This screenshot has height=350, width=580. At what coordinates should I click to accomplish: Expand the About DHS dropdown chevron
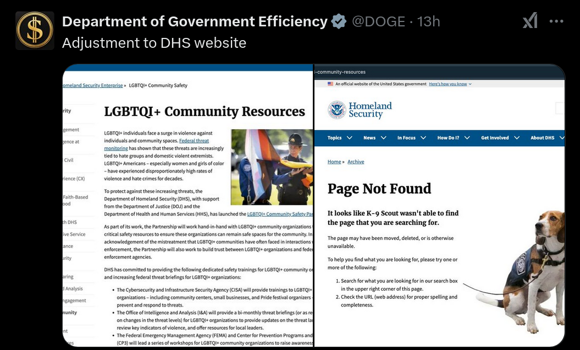click(x=562, y=137)
